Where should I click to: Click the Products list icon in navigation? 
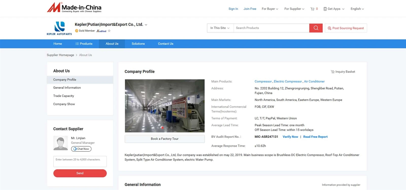tap(77, 44)
